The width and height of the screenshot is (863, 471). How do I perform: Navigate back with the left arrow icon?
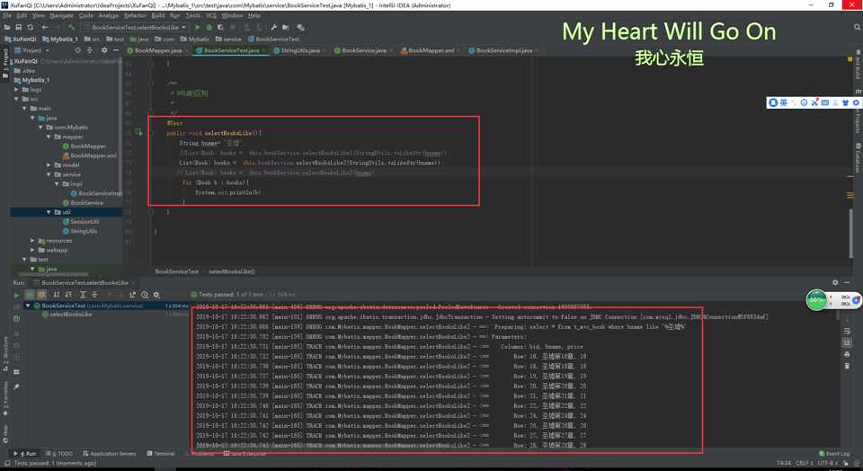tap(45, 27)
